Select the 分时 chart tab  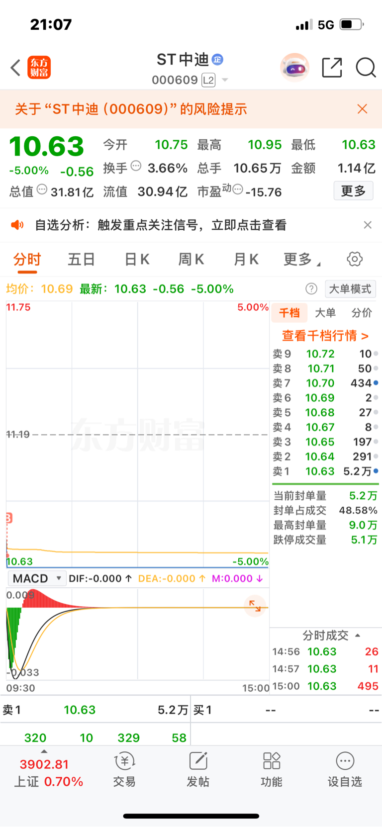(x=27, y=260)
